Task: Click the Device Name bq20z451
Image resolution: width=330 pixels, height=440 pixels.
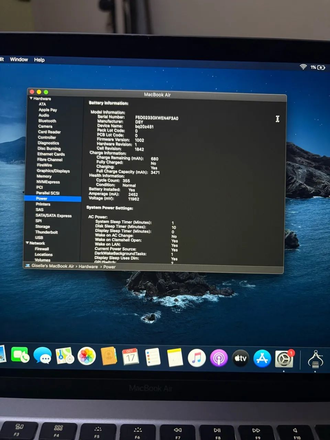Action: pyautogui.click(x=144, y=126)
